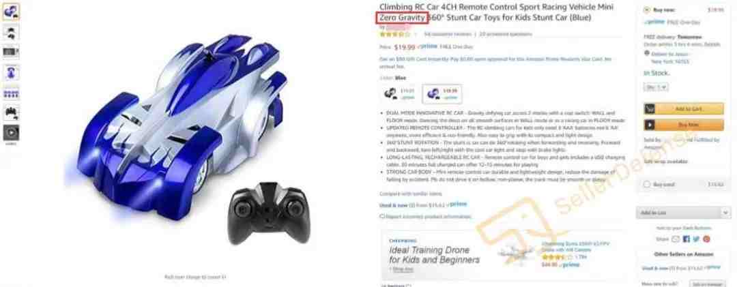
Task: View the first blue car thumbnail
Action: point(12,12)
